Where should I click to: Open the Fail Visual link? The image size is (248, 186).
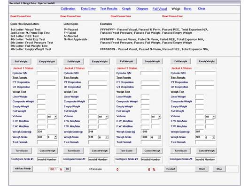[x=160, y=9]
